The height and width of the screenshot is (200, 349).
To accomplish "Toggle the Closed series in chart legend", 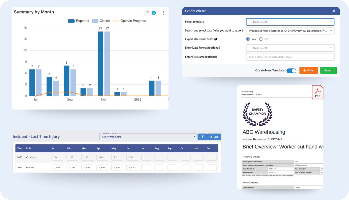I will click(101, 21).
